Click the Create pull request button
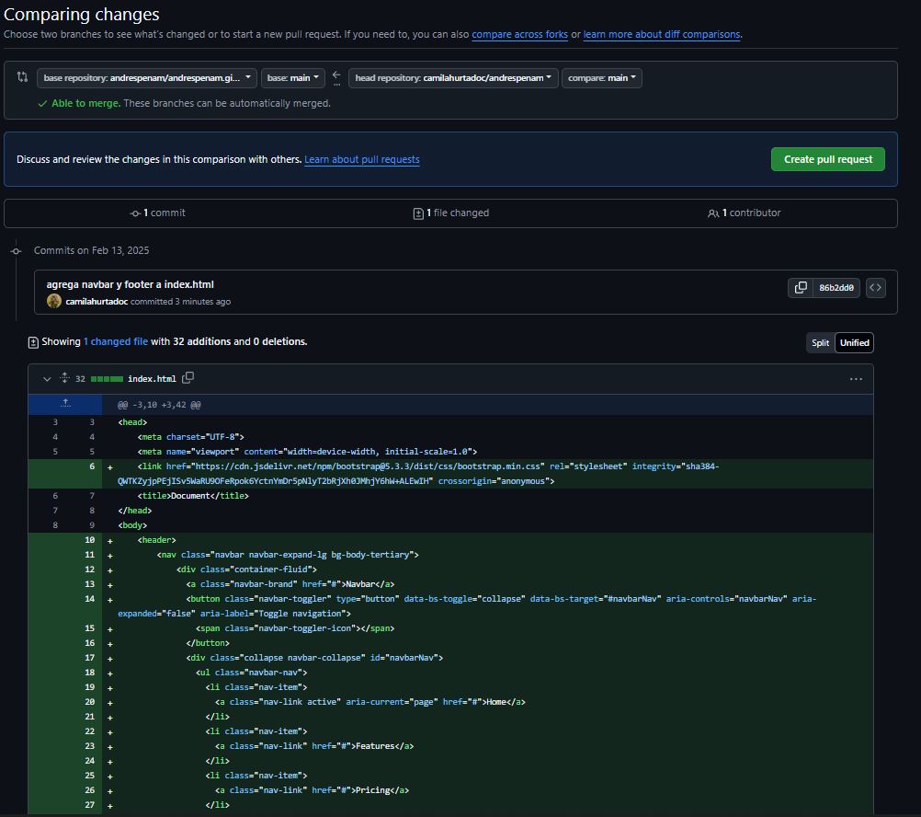921x817 pixels. pyautogui.click(x=827, y=158)
